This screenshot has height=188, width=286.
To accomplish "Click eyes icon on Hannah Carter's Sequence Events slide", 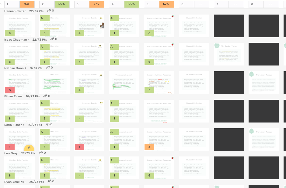I will 101,18.
